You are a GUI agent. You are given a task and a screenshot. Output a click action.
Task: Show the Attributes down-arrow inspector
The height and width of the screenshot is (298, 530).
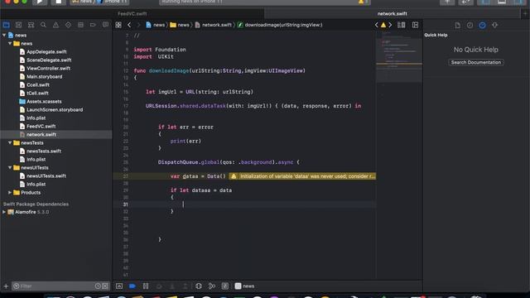495,25
